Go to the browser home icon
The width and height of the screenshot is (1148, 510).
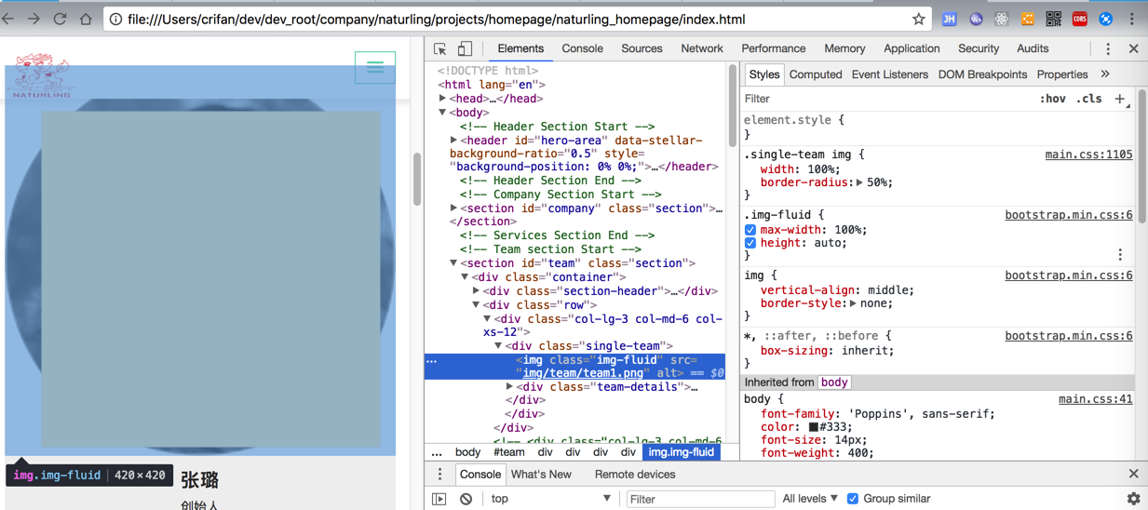(x=86, y=19)
